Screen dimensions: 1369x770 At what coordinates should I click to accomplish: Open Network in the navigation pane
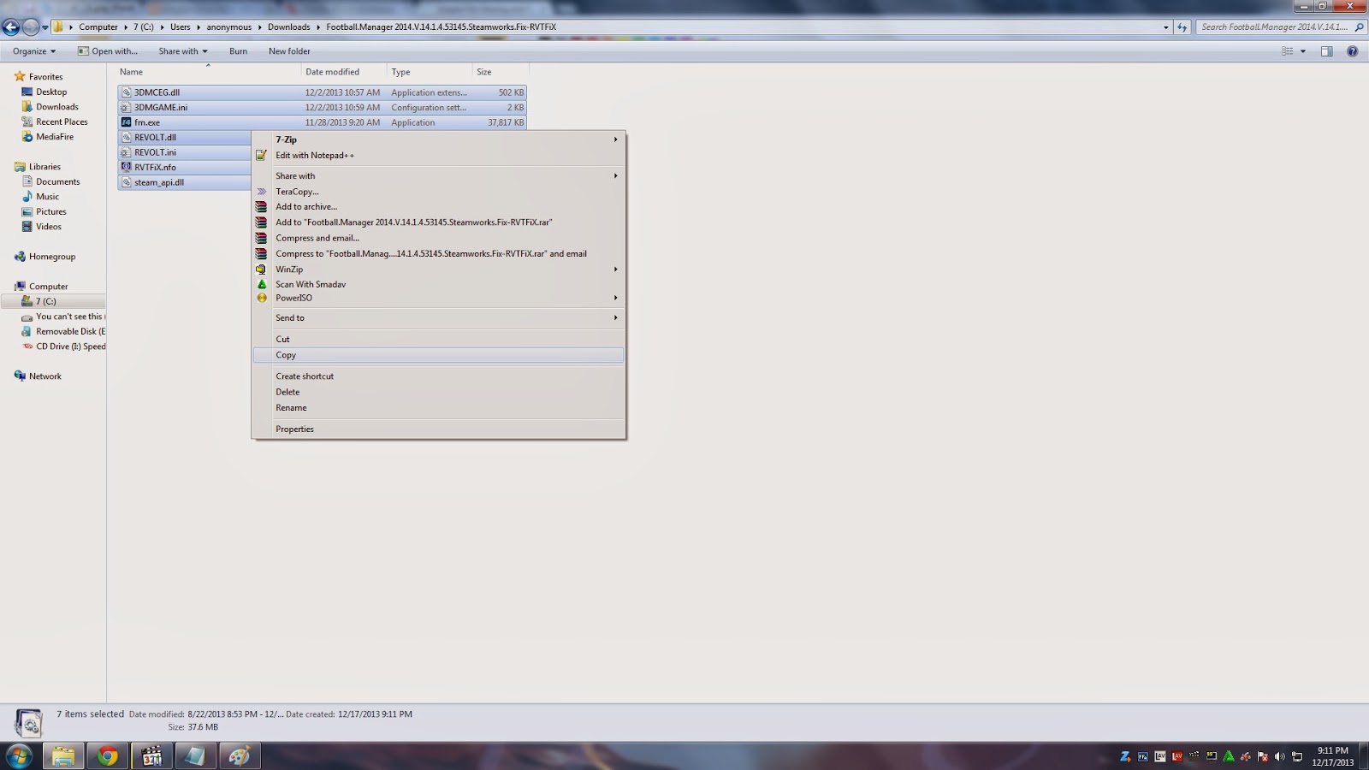[x=45, y=376]
